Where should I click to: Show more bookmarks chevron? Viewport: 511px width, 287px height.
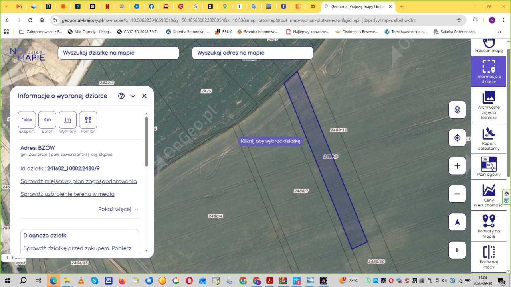point(499,32)
